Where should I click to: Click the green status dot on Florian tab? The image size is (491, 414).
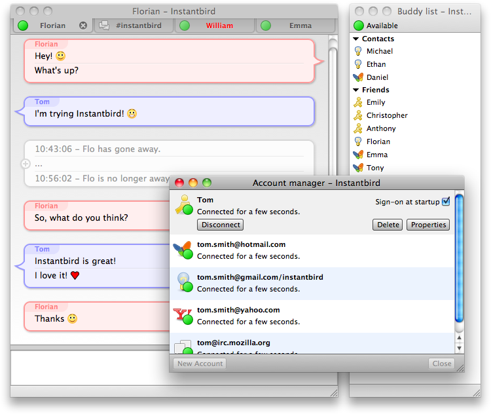23,26
